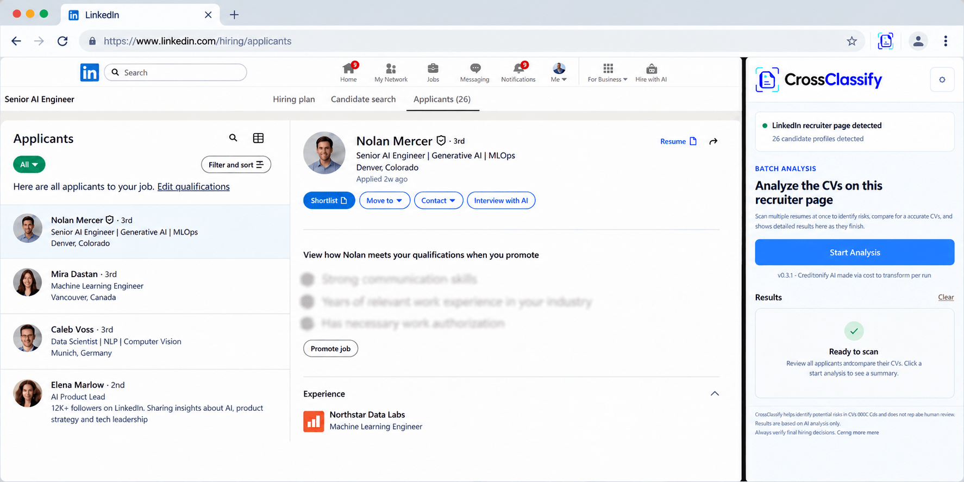Select applicant Elena Marlow
This screenshot has width=964, height=482.
(145, 402)
